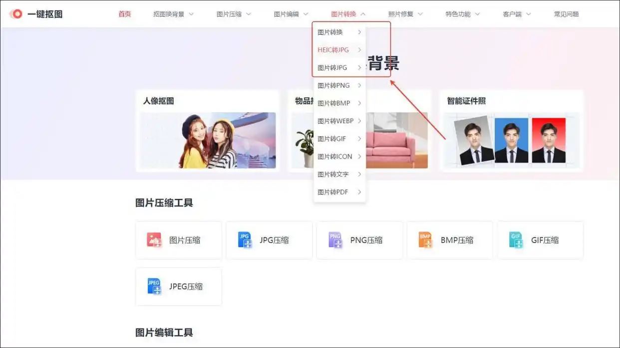Expand the 抠图换背景 dropdown menu
620x348 pixels.
[173, 14]
